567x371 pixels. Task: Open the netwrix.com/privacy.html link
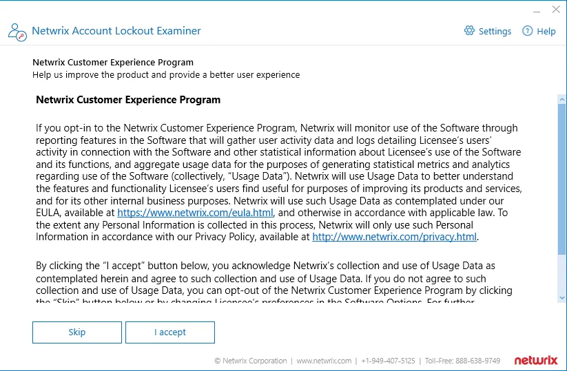pyautogui.click(x=394, y=237)
